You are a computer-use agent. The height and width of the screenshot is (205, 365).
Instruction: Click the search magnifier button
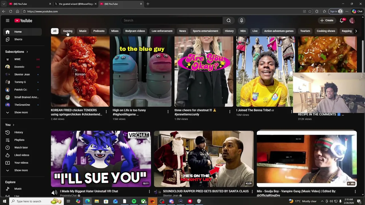pos(229,20)
